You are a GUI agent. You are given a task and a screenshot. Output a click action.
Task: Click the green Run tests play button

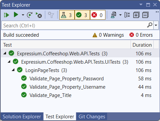[16, 15]
